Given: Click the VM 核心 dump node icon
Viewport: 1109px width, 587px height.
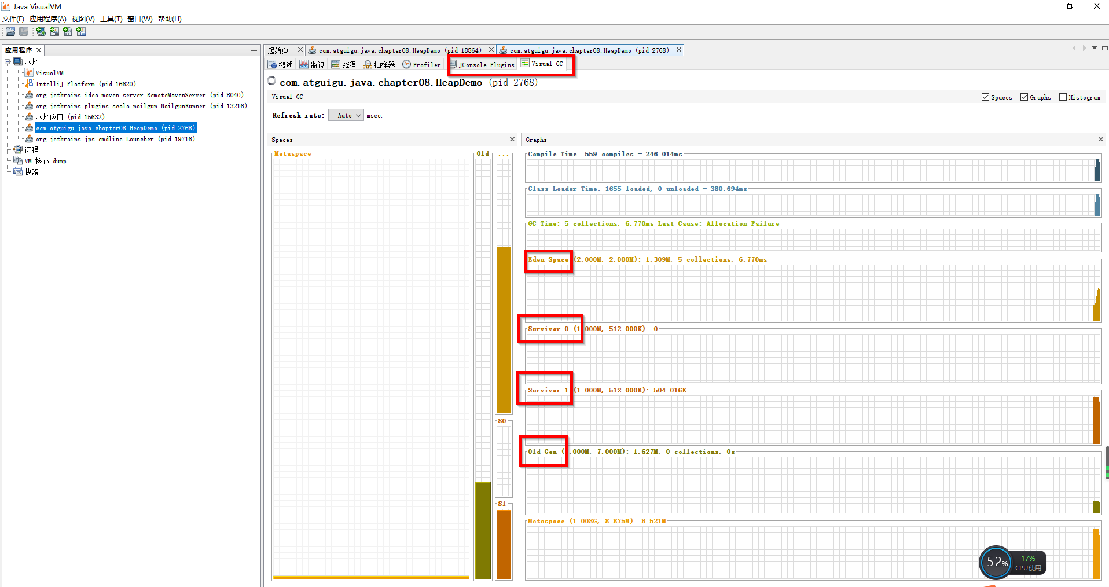Looking at the screenshot, I should [18, 160].
